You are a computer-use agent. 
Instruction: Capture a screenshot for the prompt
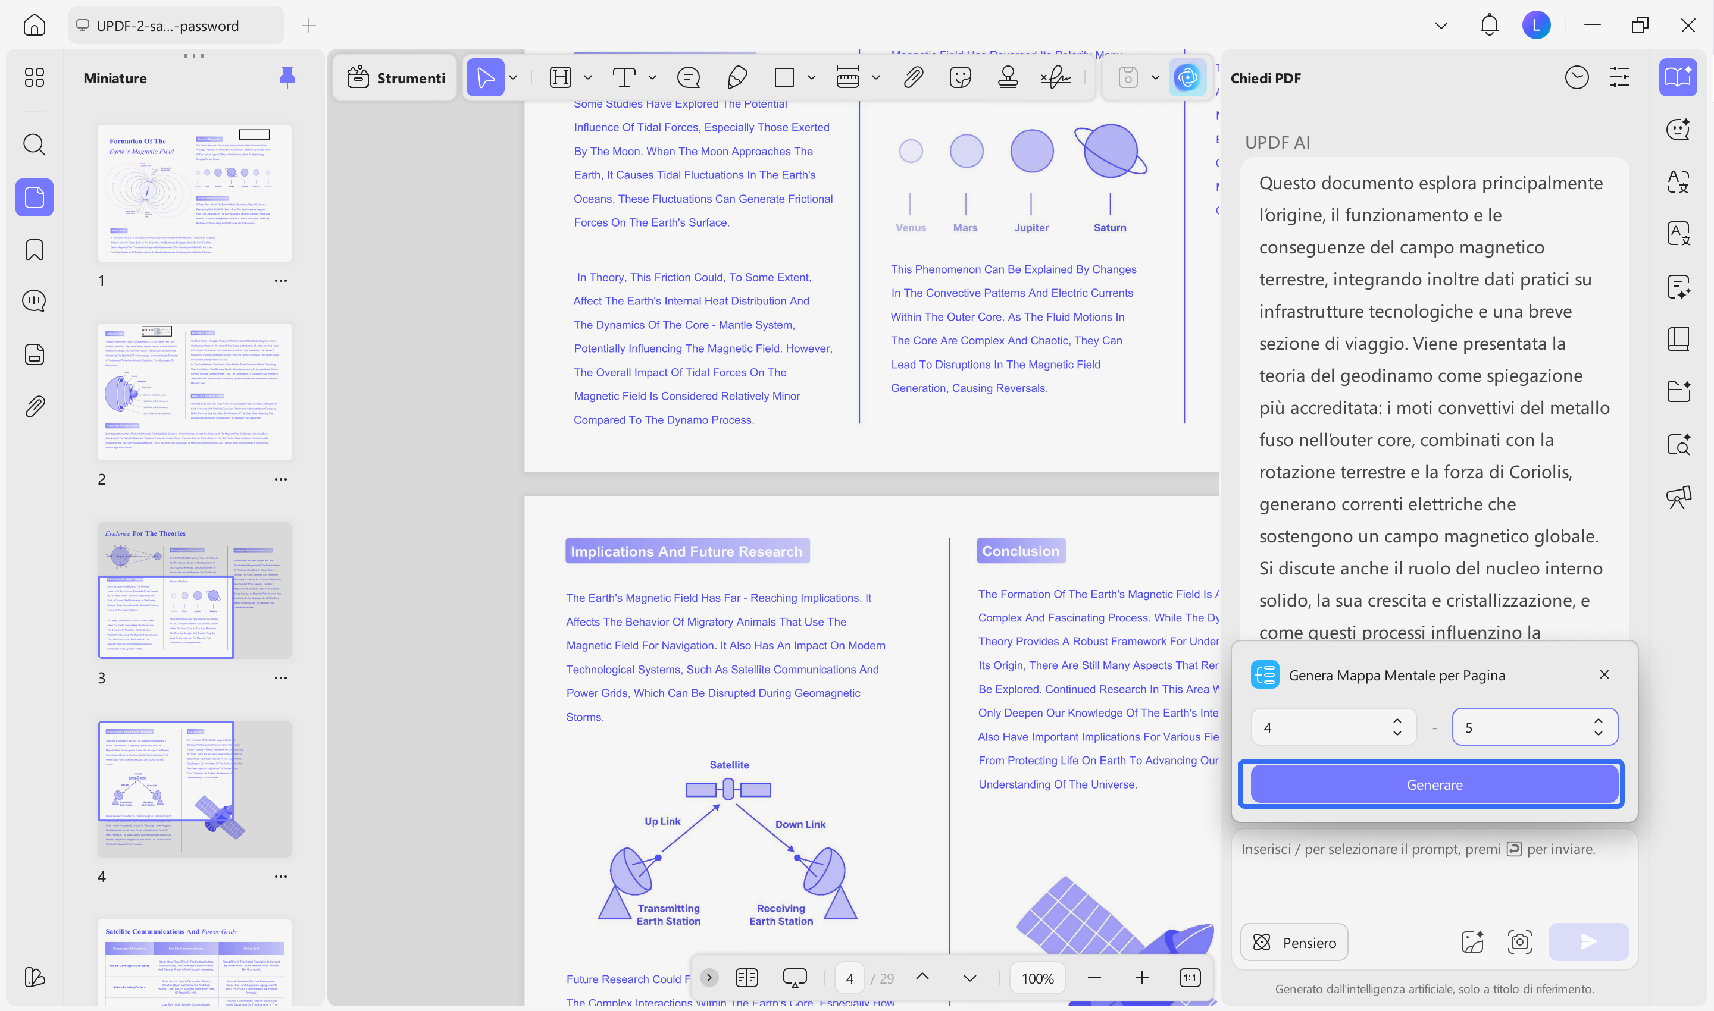1520,942
